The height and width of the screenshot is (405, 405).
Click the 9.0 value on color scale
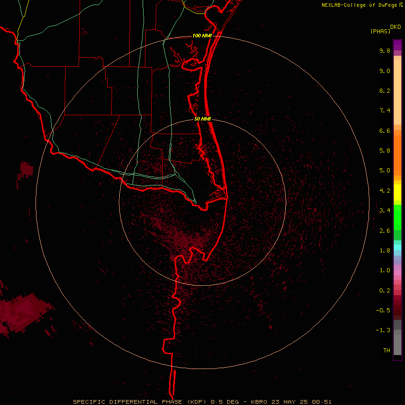coord(385,71)
